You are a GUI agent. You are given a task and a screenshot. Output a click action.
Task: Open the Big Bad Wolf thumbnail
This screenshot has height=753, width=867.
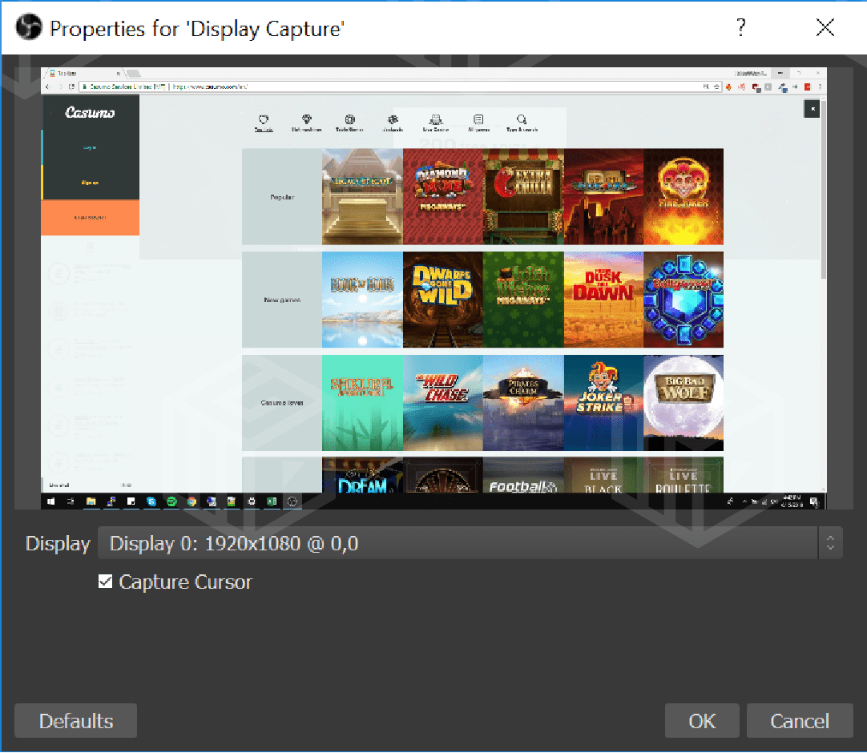[x=684, y=402]
